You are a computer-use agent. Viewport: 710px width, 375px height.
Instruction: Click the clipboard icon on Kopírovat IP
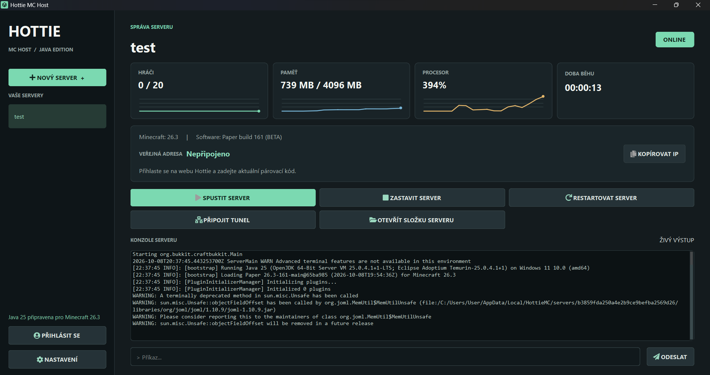pyautogui.click(x=633, y=154)
